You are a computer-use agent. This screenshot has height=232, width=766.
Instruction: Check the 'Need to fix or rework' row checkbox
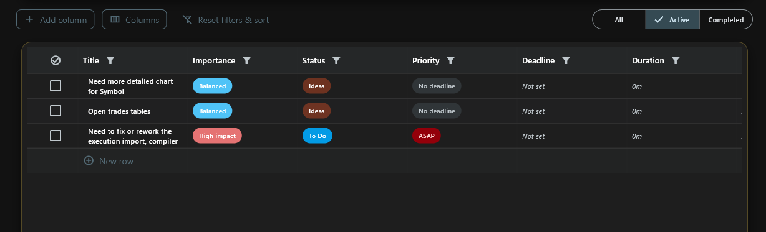[x=56, y=136]
